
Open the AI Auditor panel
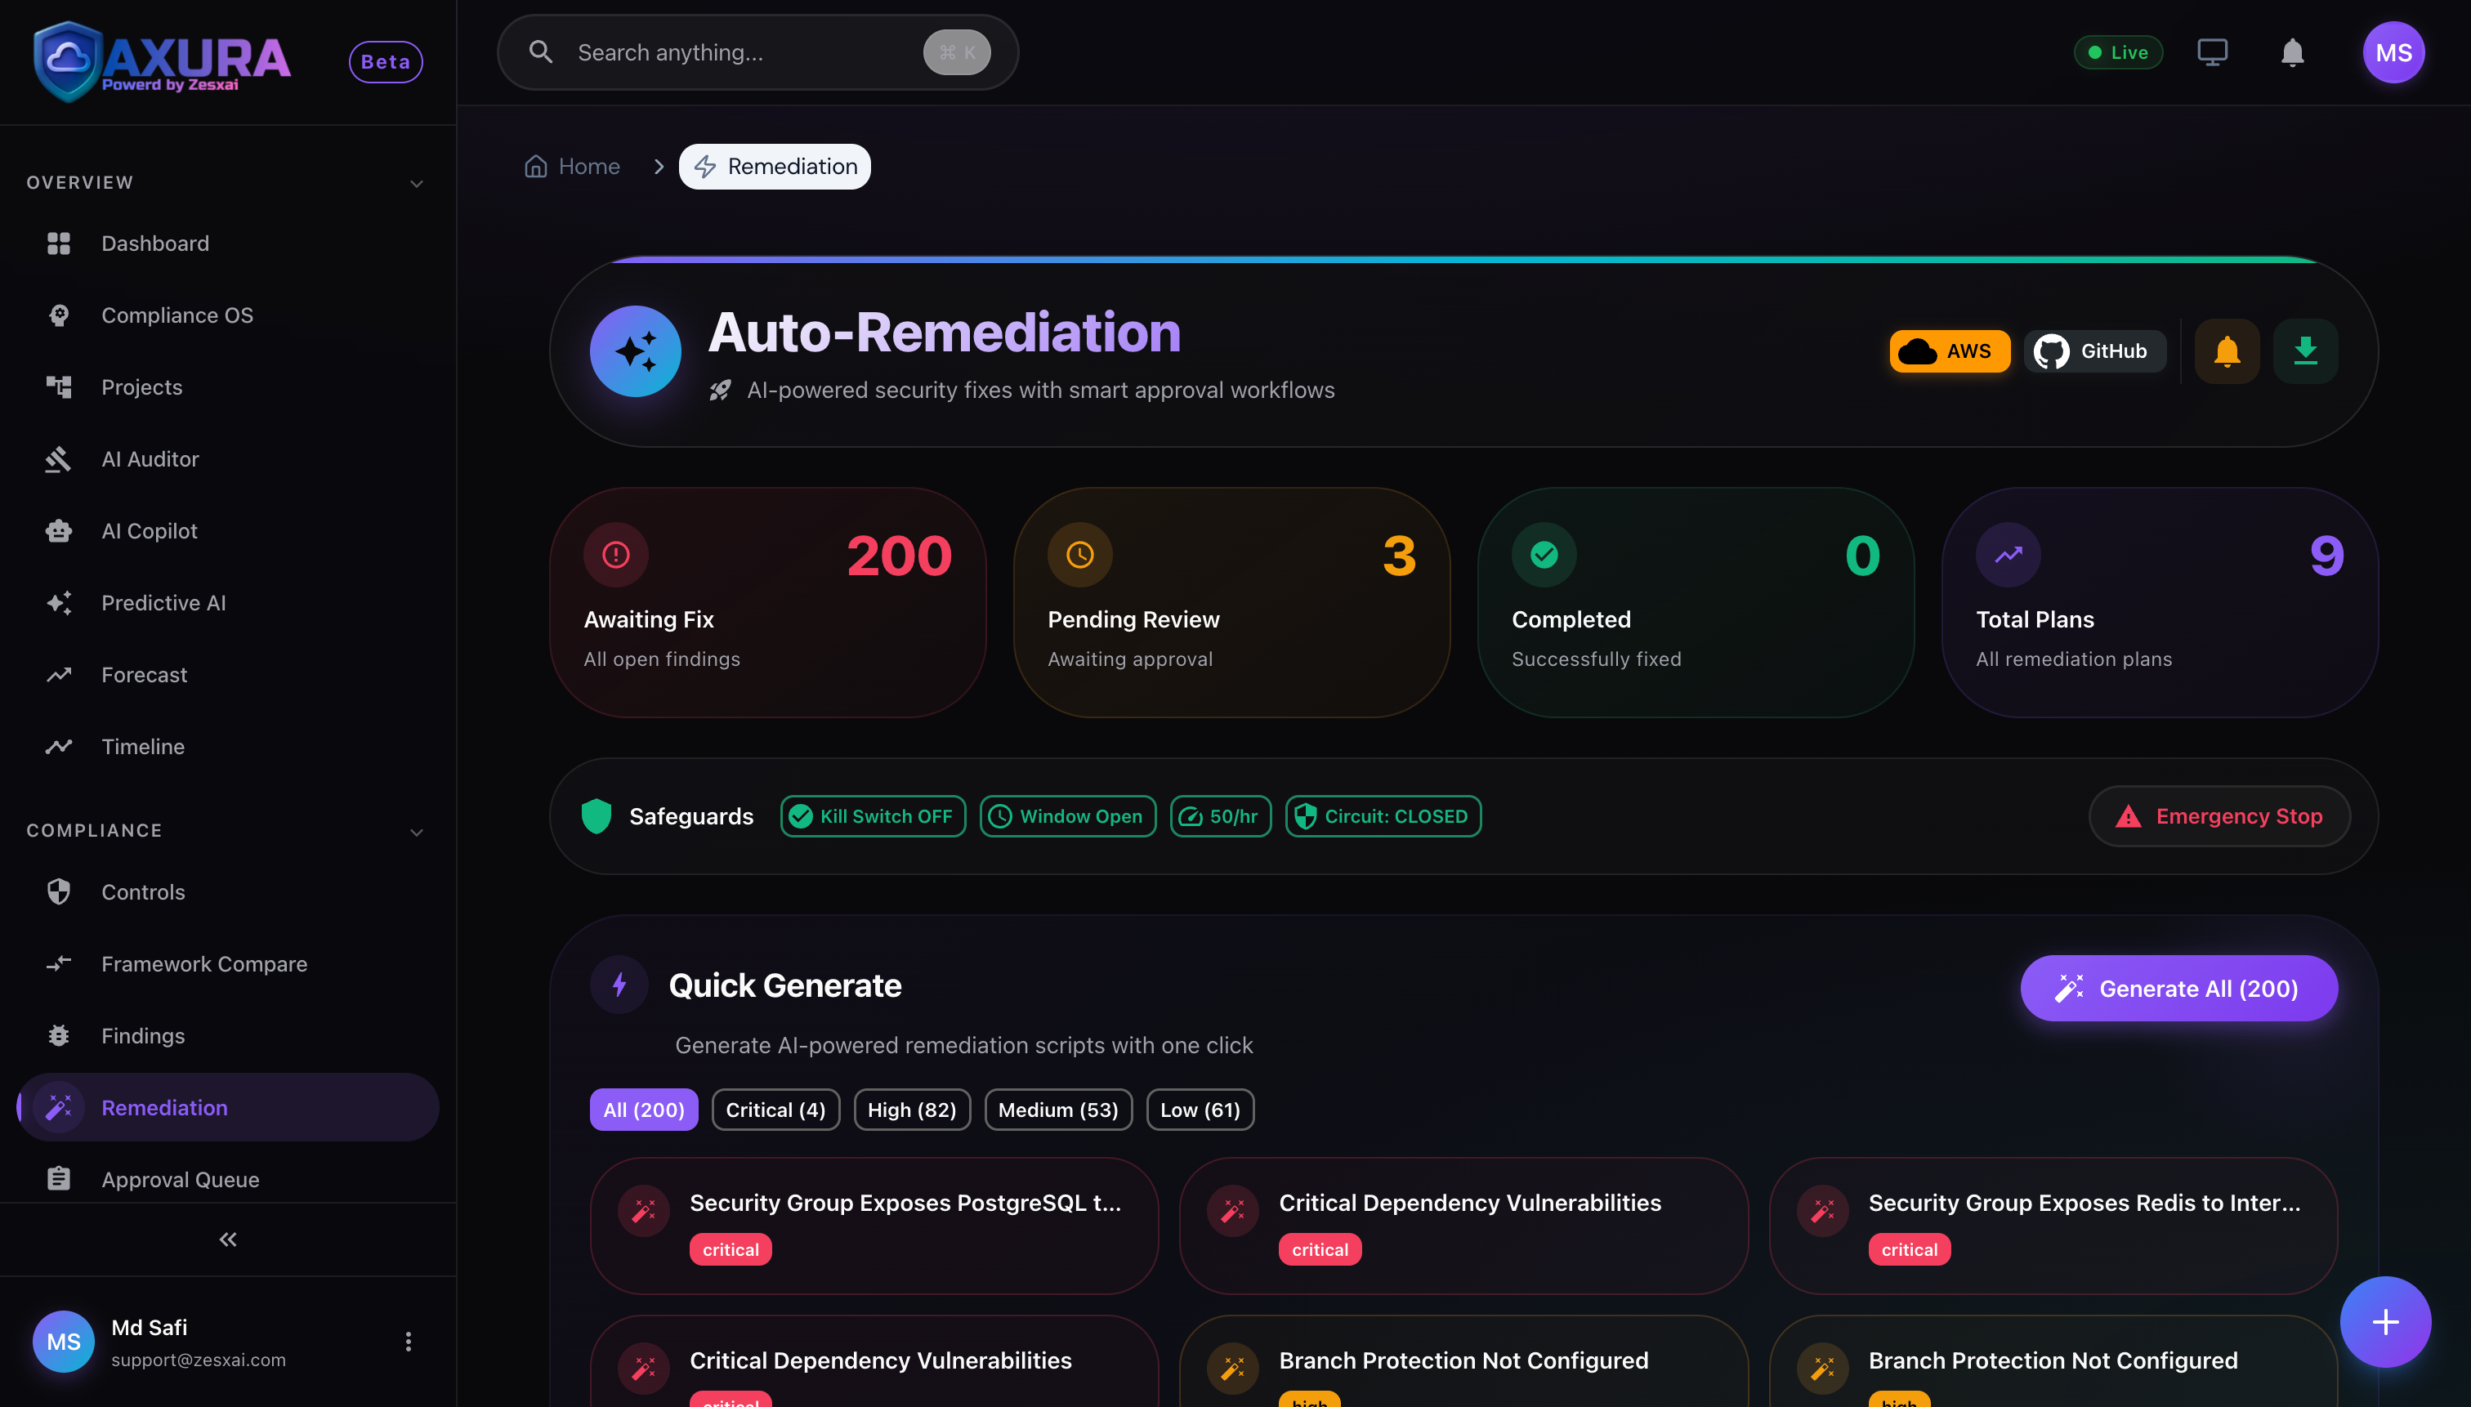(x=150, y=459)
